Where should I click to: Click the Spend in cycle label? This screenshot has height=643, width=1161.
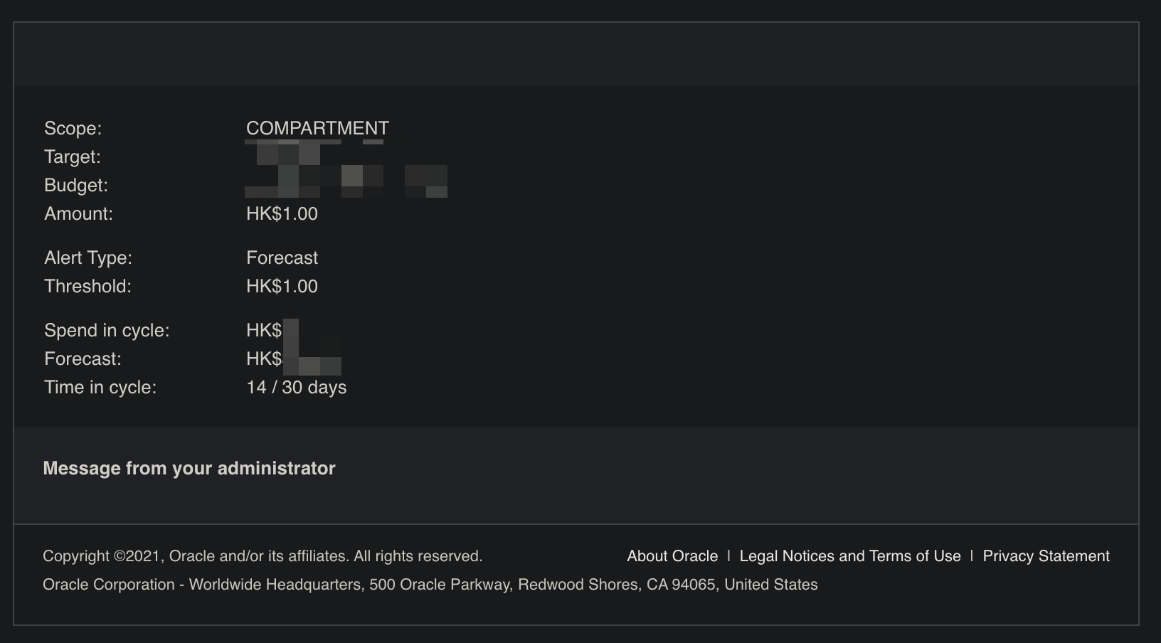point(107,331)
